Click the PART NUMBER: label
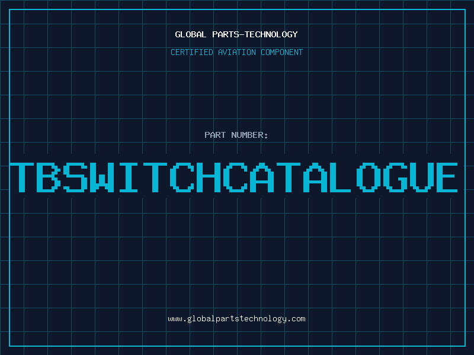This screenshot has width=474, height=355. coord(236,135)
